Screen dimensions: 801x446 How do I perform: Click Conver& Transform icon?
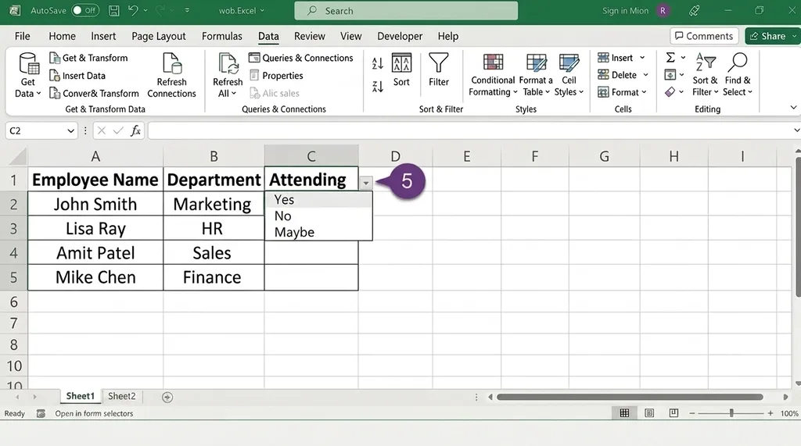(x=55, y=93)
